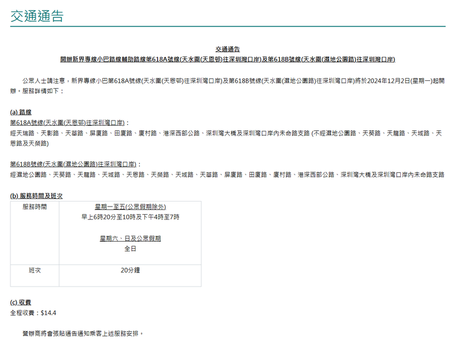This screenshot has width=460, height=349.
Task: Click the 服務時間 table cell label
Action: (34, 206)
